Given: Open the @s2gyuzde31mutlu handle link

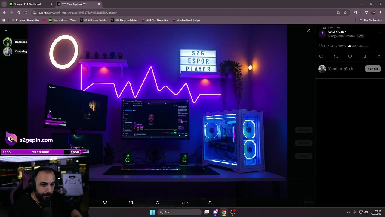Looking at the screenshot, I should pyautogui.click(x=341, y=36).
